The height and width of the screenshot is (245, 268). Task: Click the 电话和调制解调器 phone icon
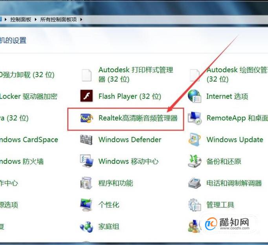[x=195, y=183]
